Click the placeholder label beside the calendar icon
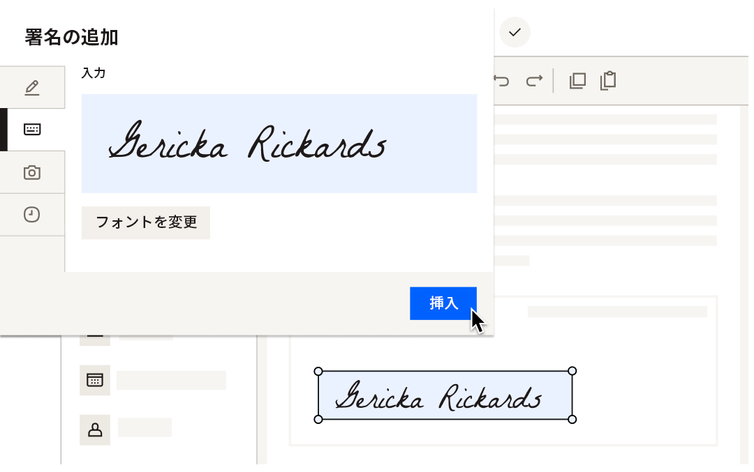754x472 pixels. tap(171, 380)
